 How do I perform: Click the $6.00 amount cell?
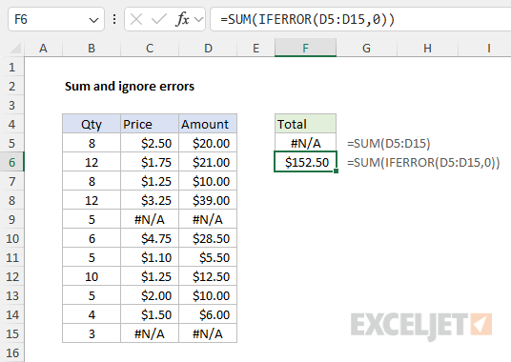(208, 314)
